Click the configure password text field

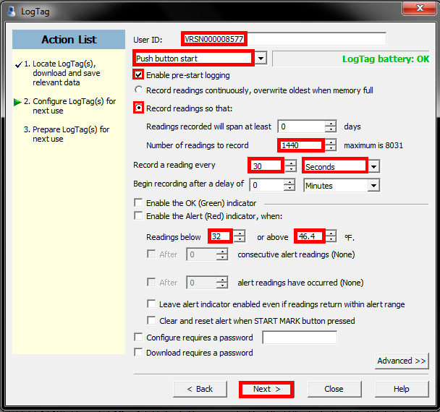coord(299,338)
